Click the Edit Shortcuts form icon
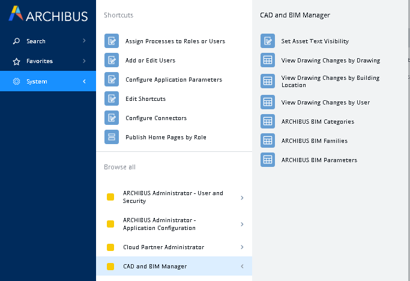This screenshot has width=410, height=281. pyautogui.click(x=112, y=98)
